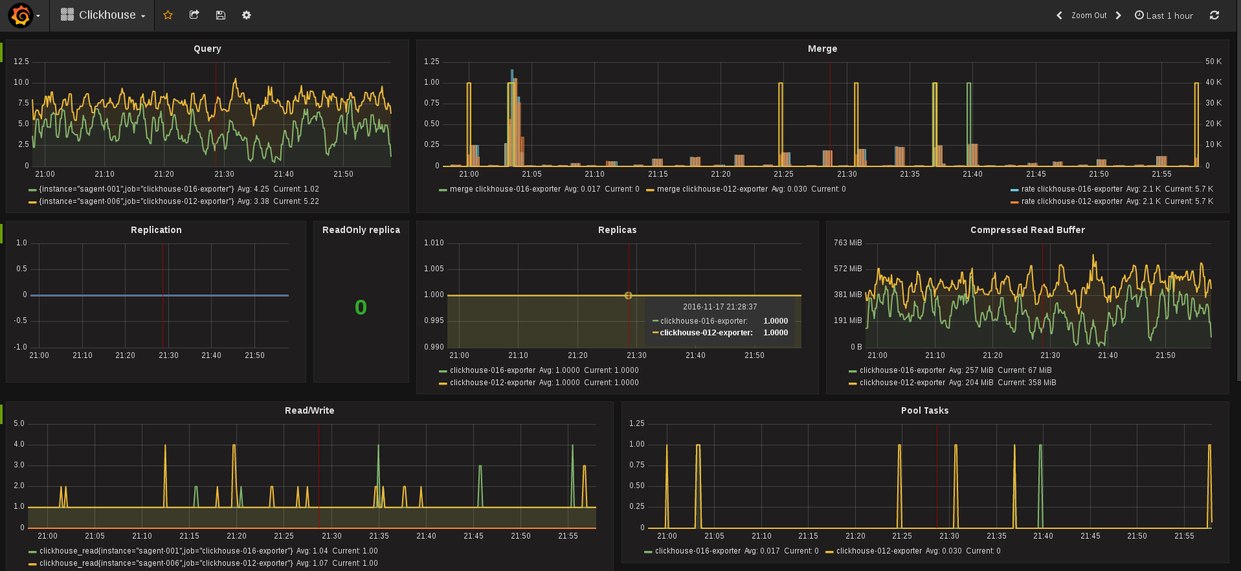Toggle clickhouse-016-exporter series in Replicas legend
1241x571 pixels.
(x=493, y=370)
